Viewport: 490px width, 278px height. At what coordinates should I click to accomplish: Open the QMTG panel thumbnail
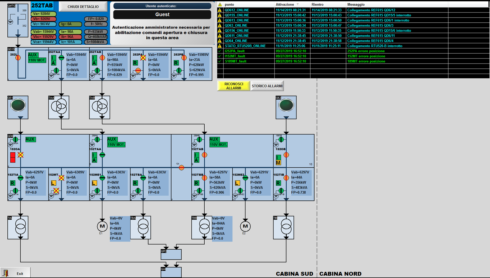(18, 20)
